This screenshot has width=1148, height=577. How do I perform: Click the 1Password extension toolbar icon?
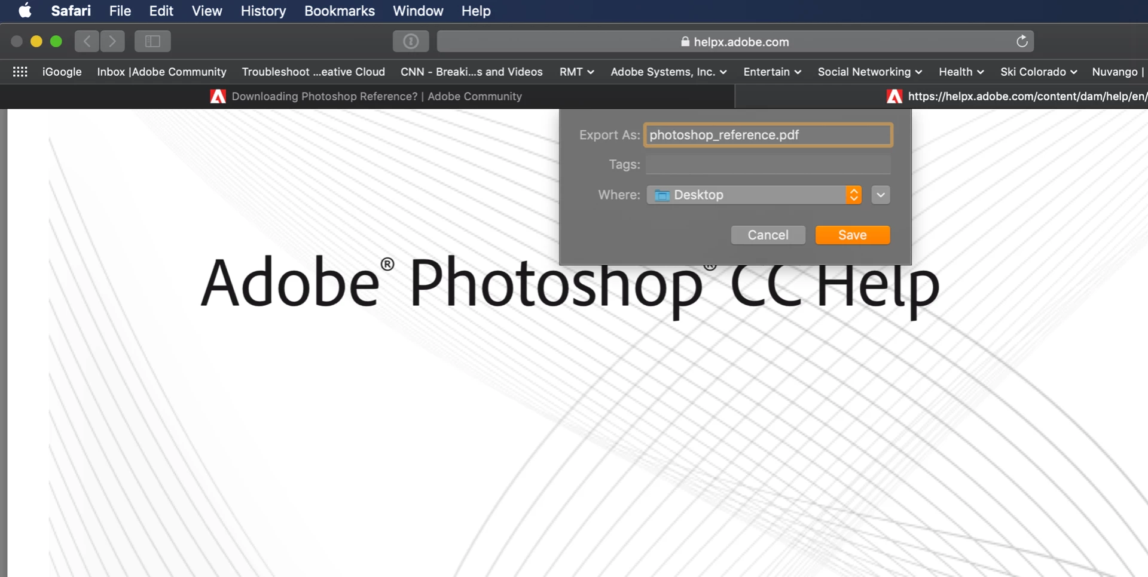point(411,41)
